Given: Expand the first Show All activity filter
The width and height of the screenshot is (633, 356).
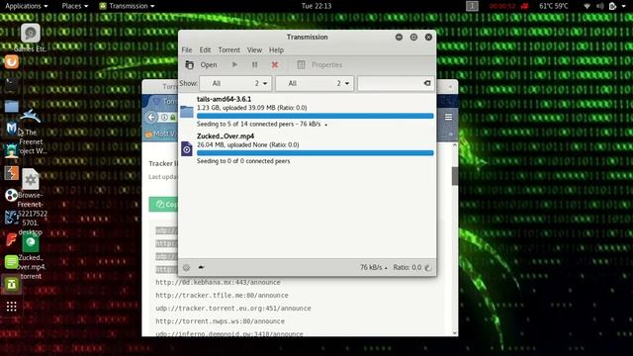Looking at the screenshot, I should tap(235, 83).
